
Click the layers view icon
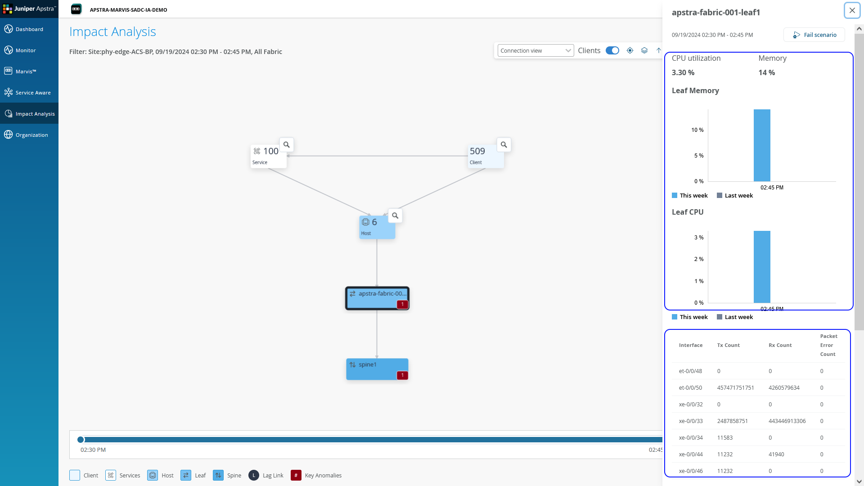(x=644, y=50)
